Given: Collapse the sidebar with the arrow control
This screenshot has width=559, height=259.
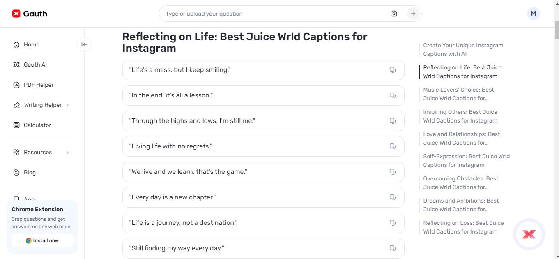Looking at the screenshot, I should tap(84, 44).
